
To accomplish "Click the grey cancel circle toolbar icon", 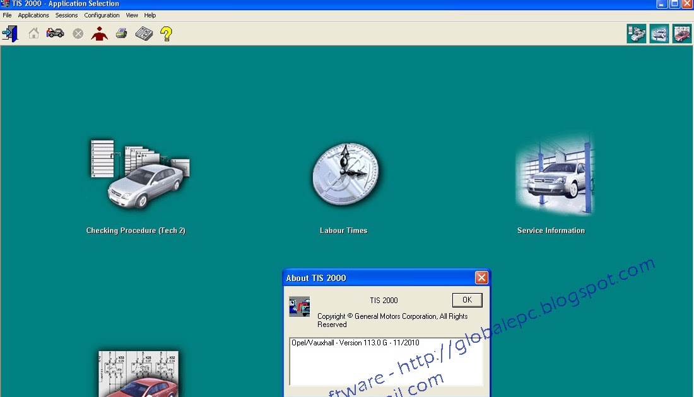I will pos(78,33).
